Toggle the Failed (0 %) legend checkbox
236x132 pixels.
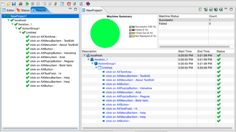[130, 30]
